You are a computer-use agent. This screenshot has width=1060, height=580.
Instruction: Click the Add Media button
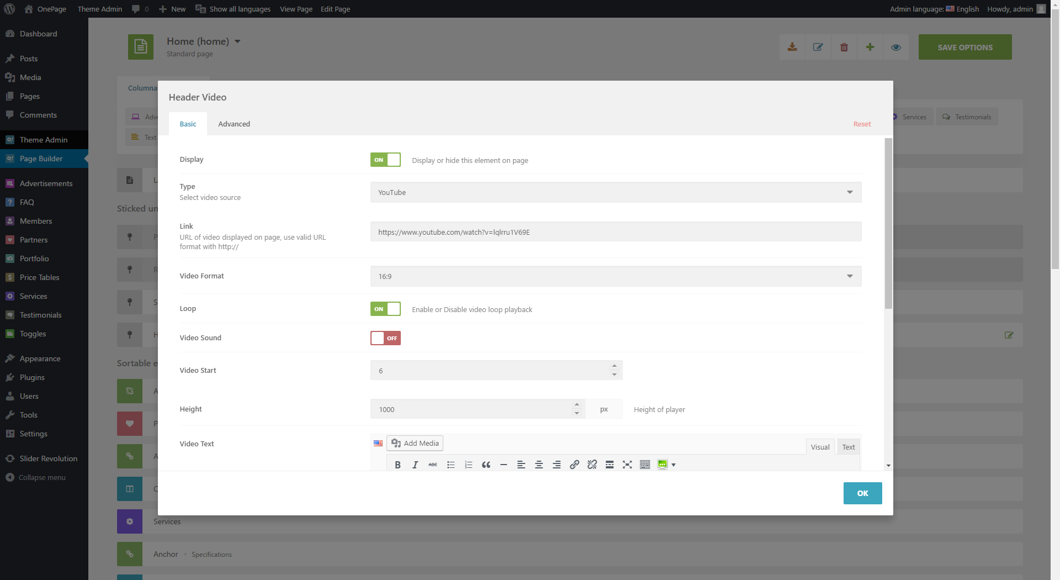click(x=415, y=443)
